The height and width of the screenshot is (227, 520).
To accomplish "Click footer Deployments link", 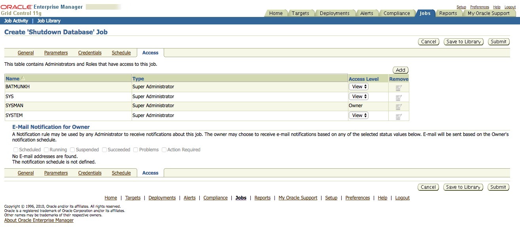I will [x=162, y=198].
